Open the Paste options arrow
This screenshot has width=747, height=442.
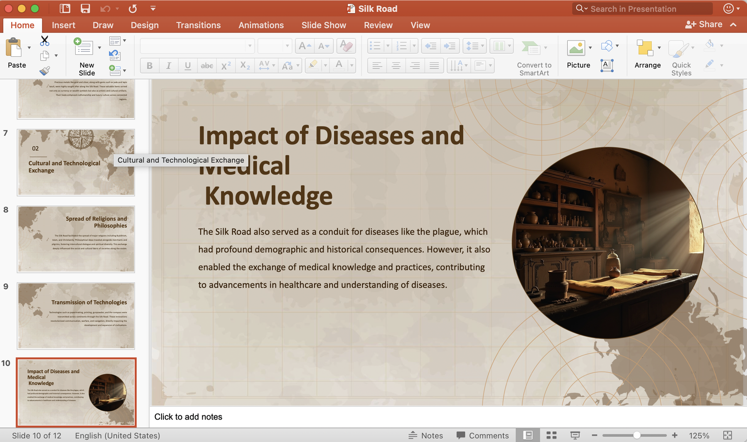point(29,48)
